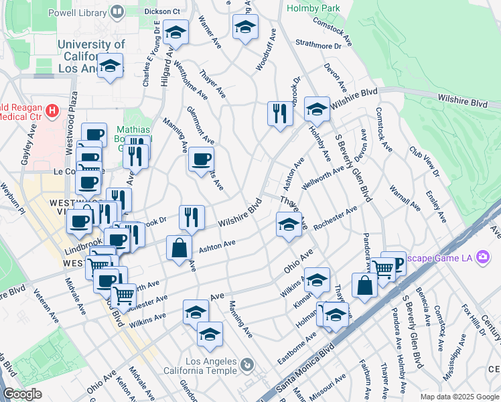Select the Ensley Ave street label
This screenshot has height=402, width=501.
436,207
